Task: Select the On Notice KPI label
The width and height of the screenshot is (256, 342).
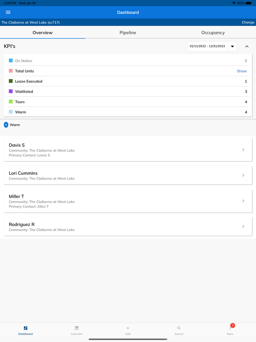Action: (24, 61)
